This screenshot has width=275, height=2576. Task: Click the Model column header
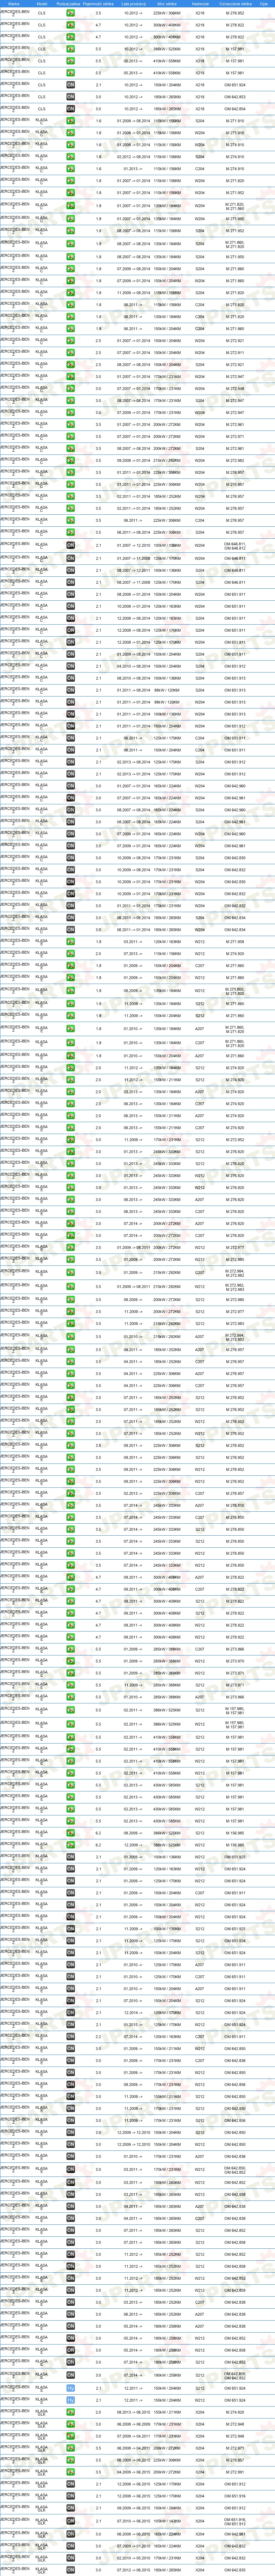tap(41, 4)
